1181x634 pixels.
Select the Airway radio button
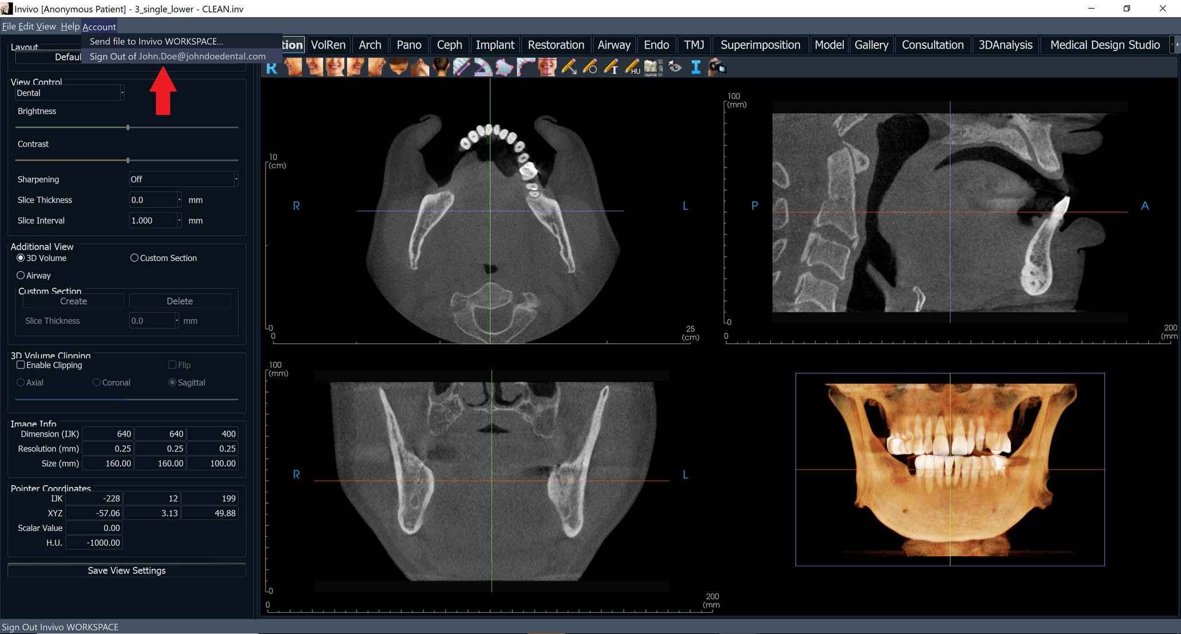(x=21, y=275)
